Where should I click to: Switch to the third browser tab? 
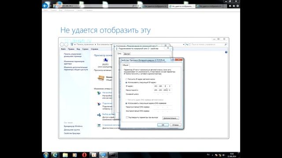(210, 6)
